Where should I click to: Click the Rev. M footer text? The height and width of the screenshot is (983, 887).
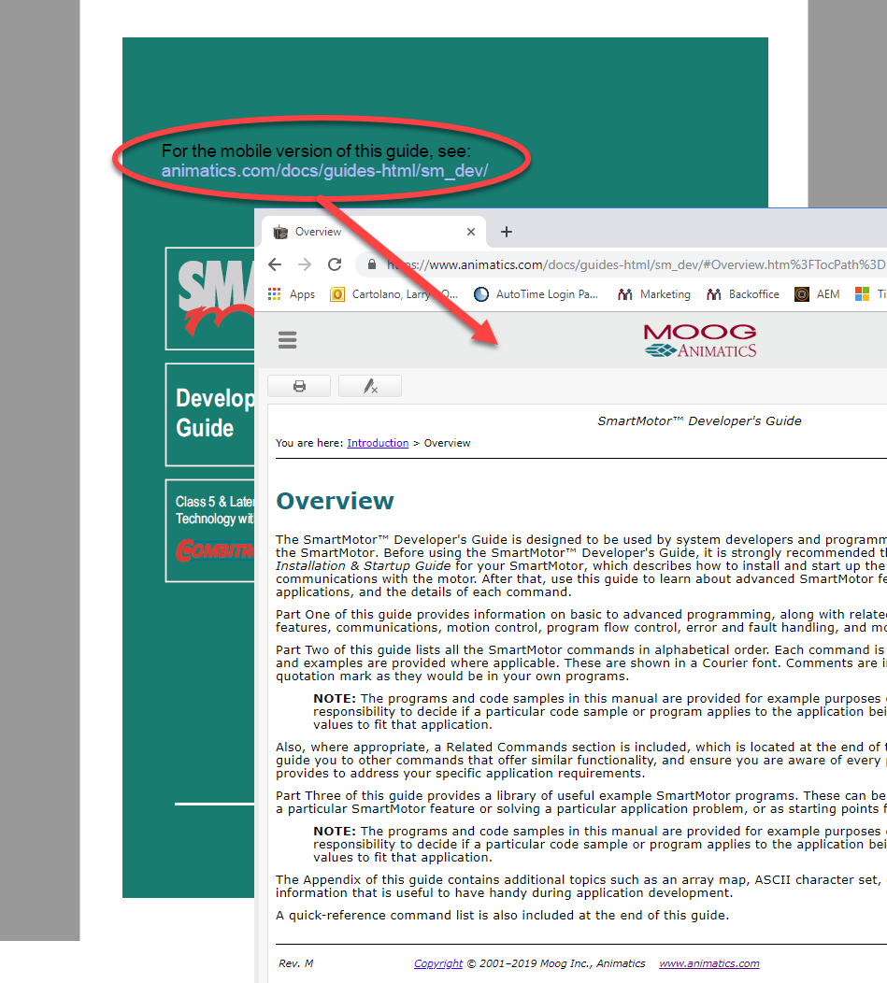pos(295,963)
